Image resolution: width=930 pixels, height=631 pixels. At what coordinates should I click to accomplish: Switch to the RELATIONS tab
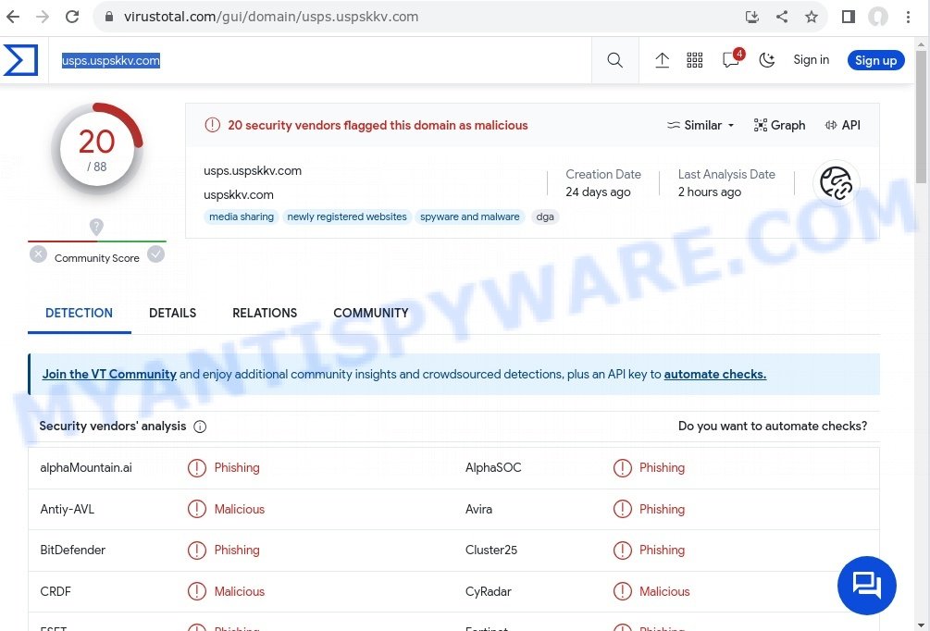pos(265,313)
